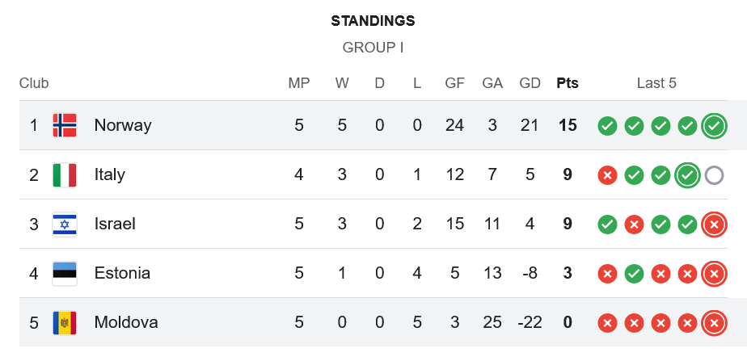The image size is (747, 361).
Task: Select the Moldova team name
Action: [x=126, y=322]
